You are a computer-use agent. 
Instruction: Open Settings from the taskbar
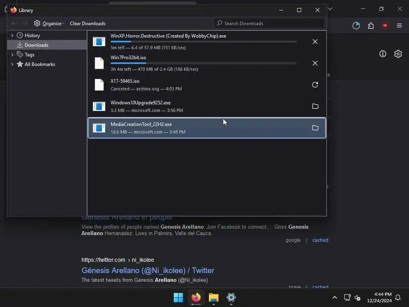coord(231,297)
